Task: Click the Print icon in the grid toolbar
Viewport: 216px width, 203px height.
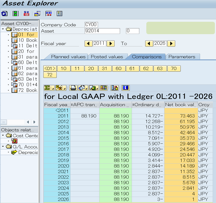Action: click(73, 88)
